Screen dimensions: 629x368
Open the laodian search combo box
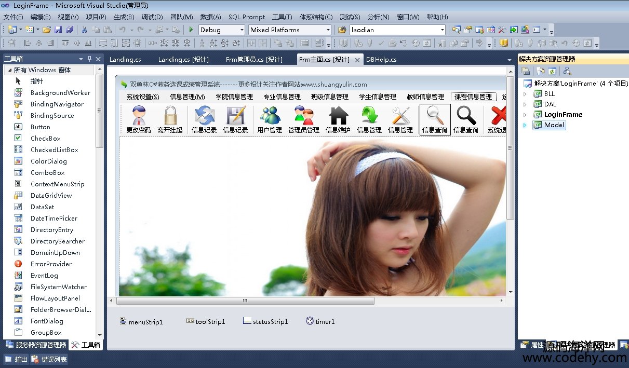pyautogui.click(x=442, y=30)
